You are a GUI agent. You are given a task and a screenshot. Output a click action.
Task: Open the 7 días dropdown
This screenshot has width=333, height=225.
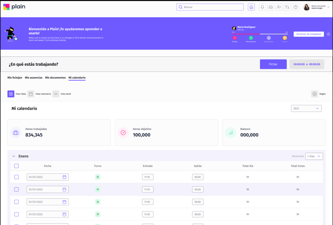click(x=314, y=156)
